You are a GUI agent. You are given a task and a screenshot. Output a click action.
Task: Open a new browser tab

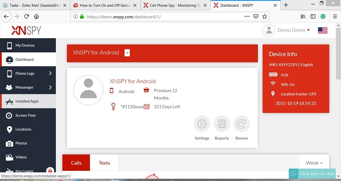286,5
